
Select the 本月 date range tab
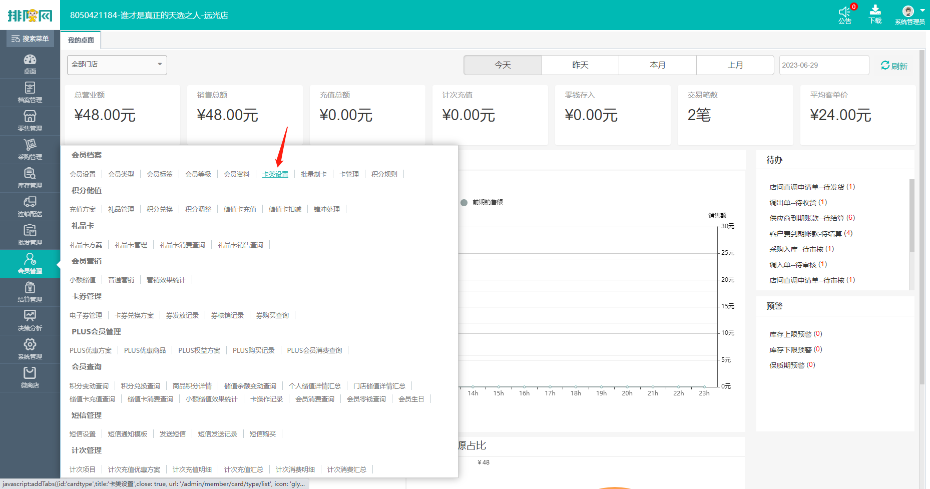click(658, 65)
